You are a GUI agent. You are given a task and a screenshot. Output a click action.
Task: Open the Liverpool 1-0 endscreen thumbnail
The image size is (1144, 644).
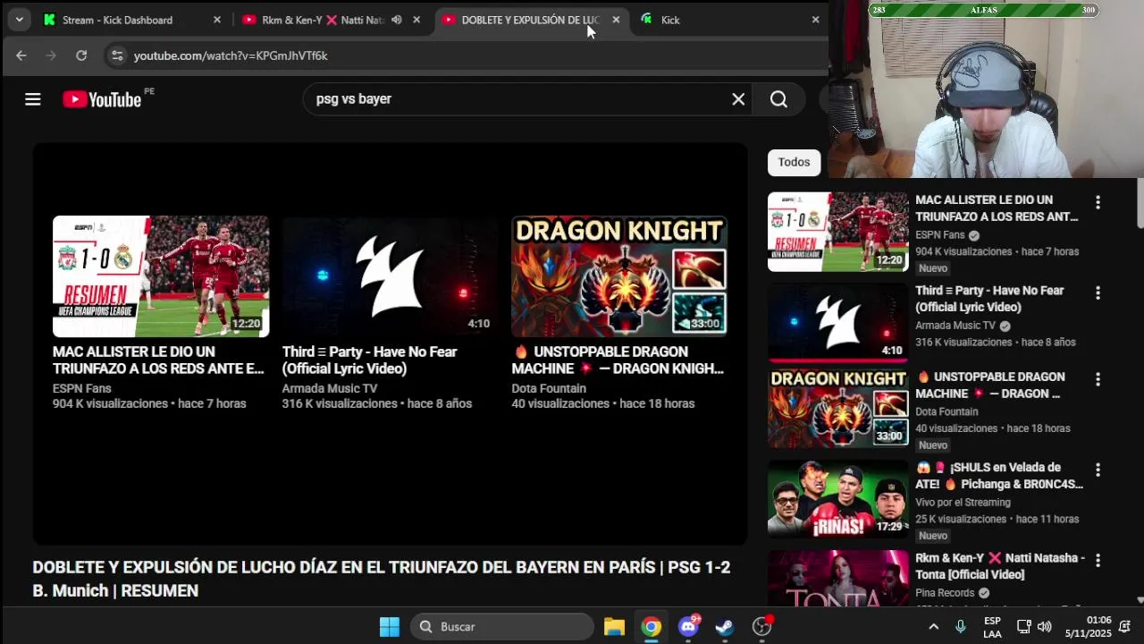pos(161,276)
